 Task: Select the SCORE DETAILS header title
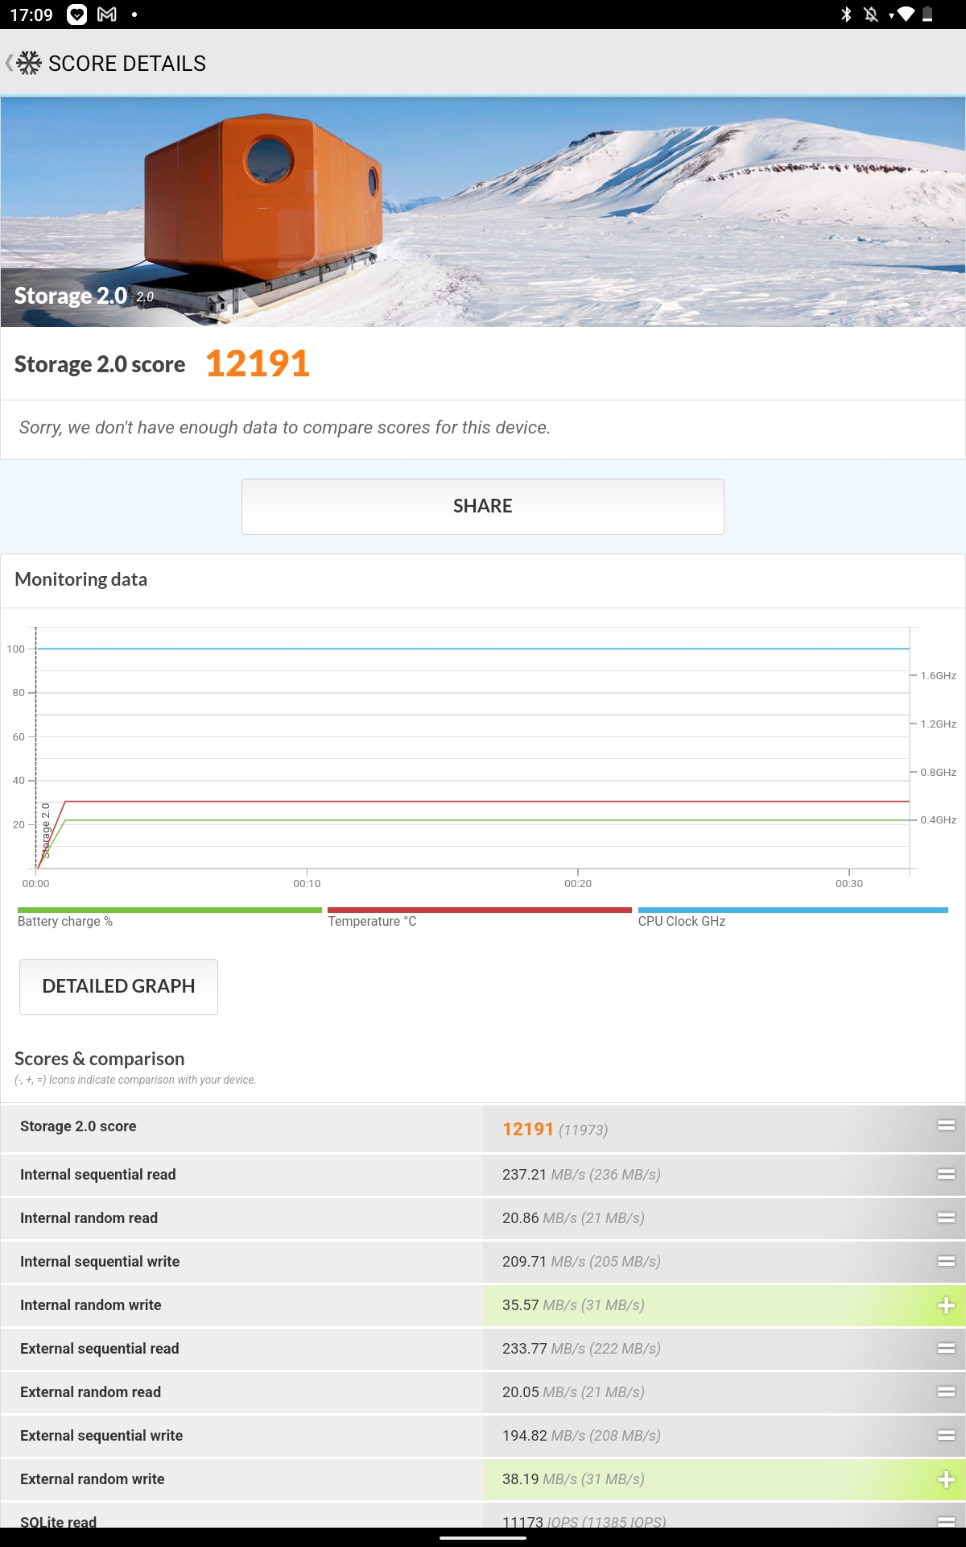(127, 64)
